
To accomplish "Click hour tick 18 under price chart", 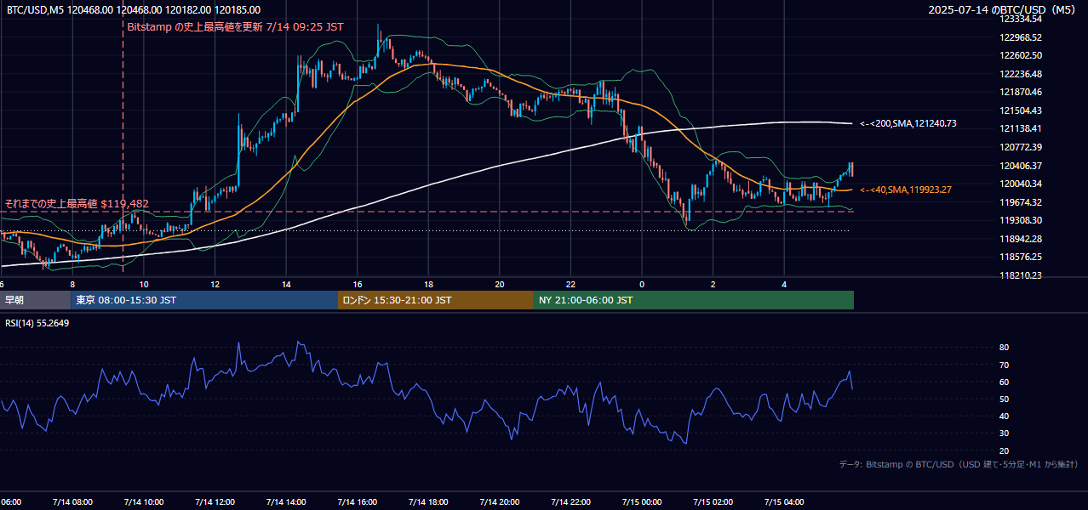I will pyautogui.click(x=429, y=285).
